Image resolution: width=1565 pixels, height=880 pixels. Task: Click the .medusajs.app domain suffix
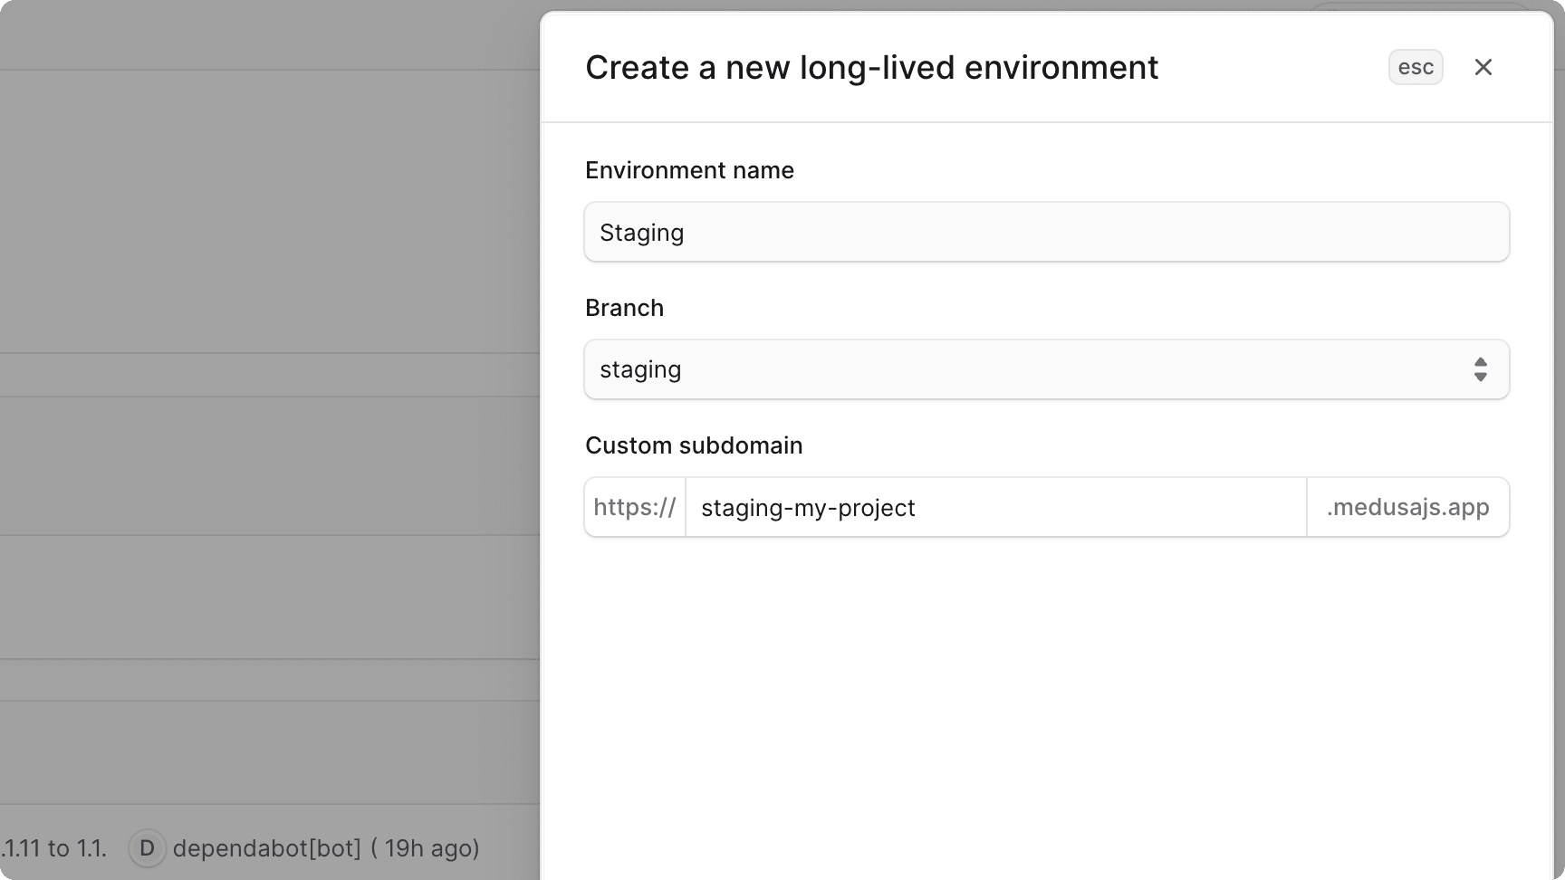(x=1407, y=508)
